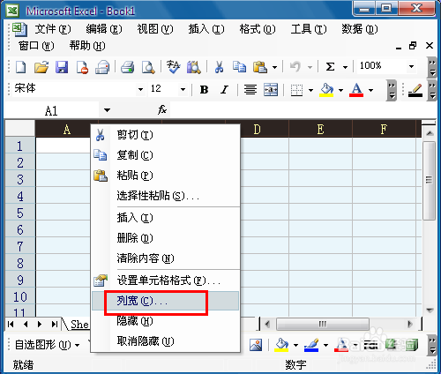The height and width of the screenshot is (374, 441).
Task: Click the Undo arrow icon
Action: [x=295, y=67]
